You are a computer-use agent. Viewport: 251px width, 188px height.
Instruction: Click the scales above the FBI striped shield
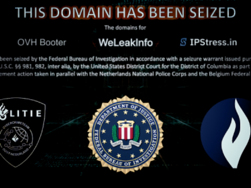click(x=125, y=123)
